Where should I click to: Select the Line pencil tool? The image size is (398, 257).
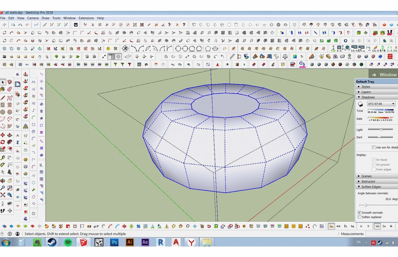(3, 98)
